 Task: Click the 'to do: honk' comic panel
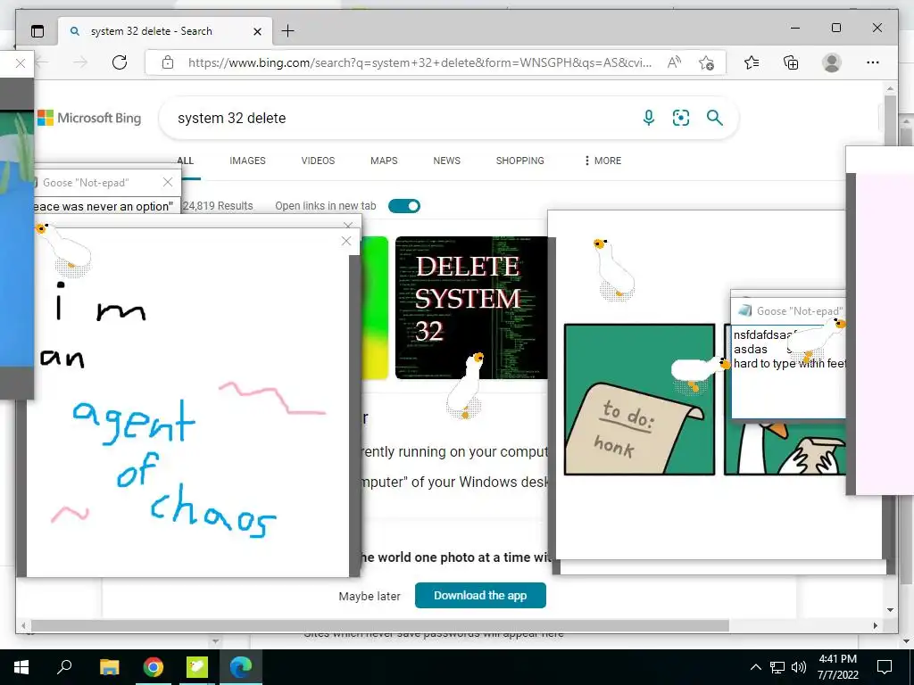[x=639, y=400]
